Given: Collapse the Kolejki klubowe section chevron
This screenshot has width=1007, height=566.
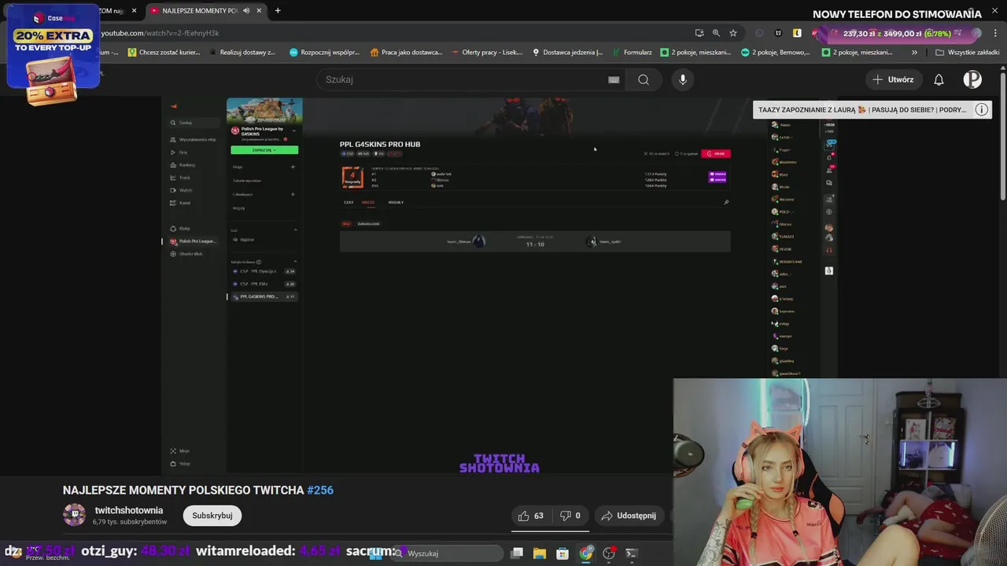Looking at the screenshot, I should point(295,262).
